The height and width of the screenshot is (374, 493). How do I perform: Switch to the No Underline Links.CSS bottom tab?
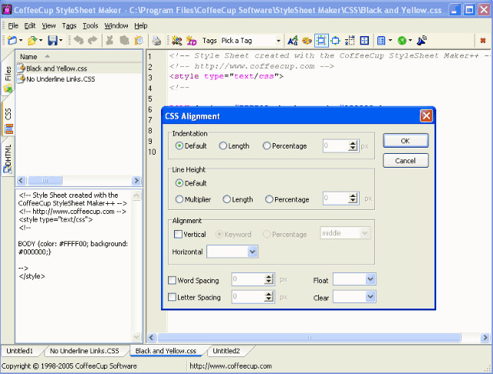[84, 351]
